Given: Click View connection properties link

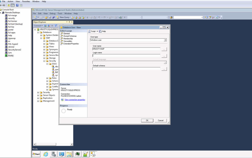Looking at the screenshot, I should point(75,100).
